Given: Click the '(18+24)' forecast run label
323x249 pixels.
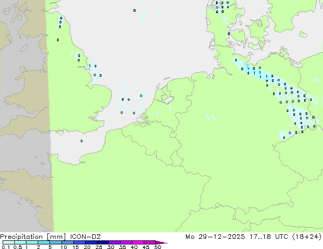Looking at the screenshot, I should (307, 237).
